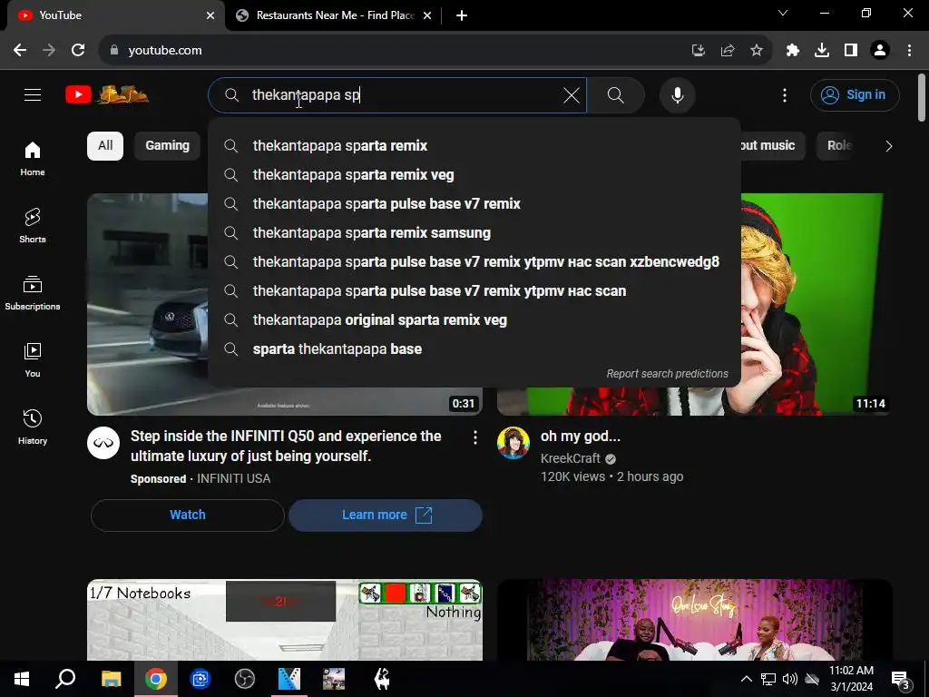Viewport: 929px width, 697px height.
Task: Share this page icon
Action: 728,51
